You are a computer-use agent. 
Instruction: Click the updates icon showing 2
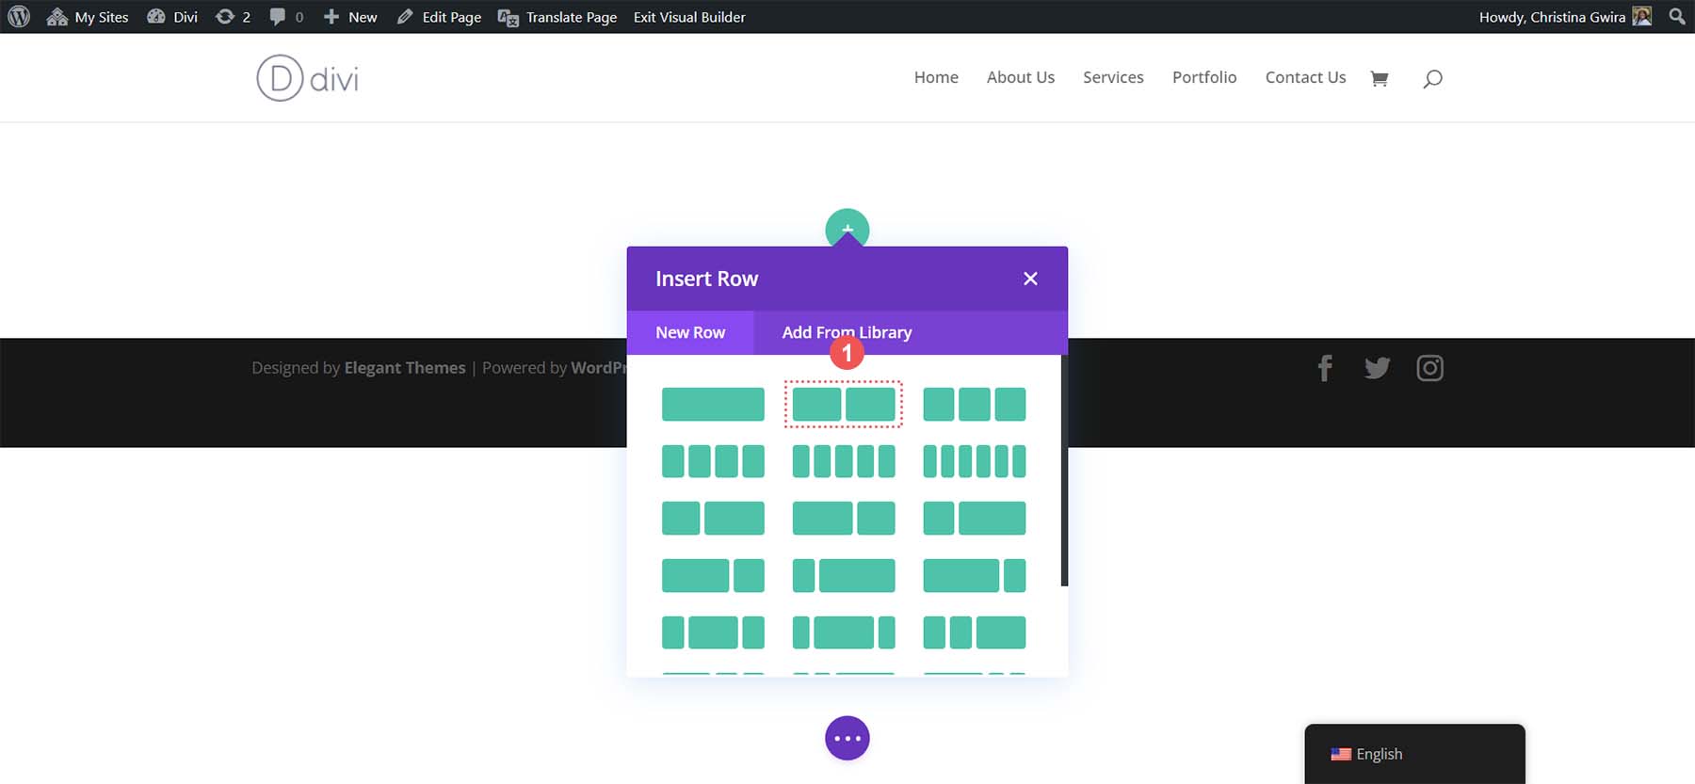[x=233, y=17]
